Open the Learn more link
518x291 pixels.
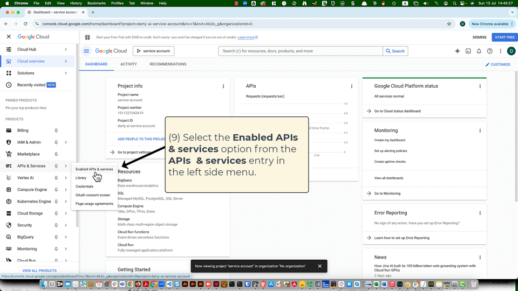pyautogui.click(x=248, y=37)
